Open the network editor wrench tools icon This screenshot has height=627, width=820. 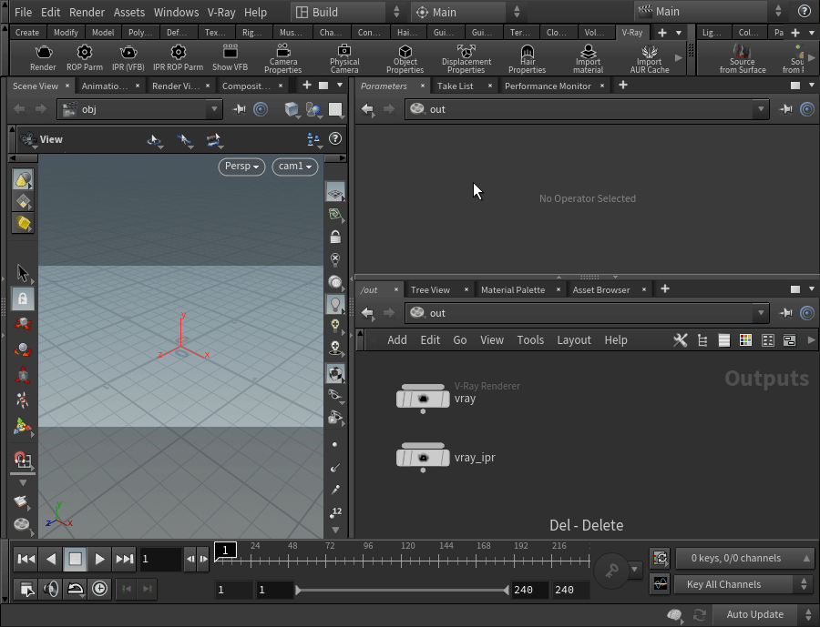pos(681,340)
